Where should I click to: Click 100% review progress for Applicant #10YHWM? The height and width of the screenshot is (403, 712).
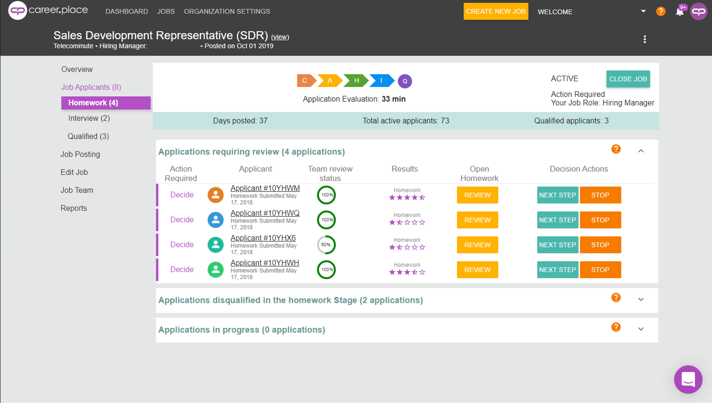pyautogui.click(x=327, y=195)
